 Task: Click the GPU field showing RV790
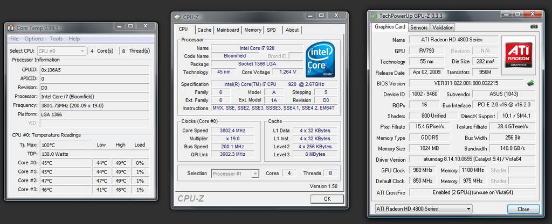point(427,51)
